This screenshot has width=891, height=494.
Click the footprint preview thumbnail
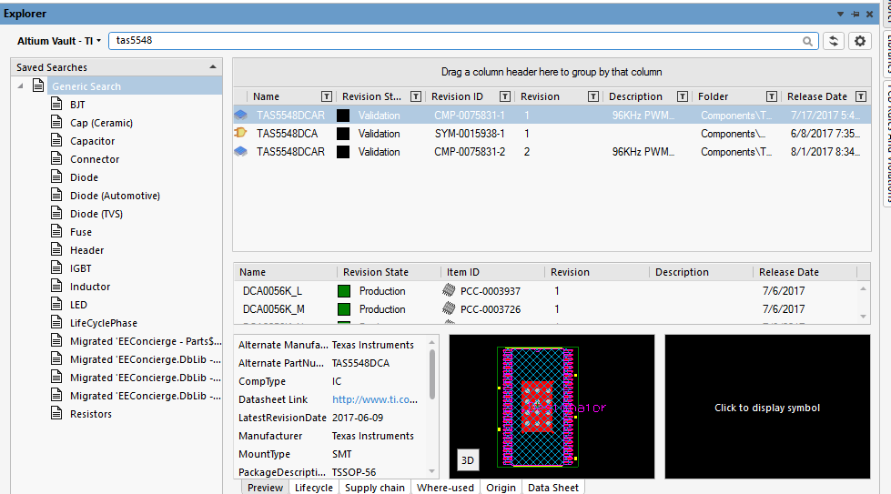click(x=552, y=407)
